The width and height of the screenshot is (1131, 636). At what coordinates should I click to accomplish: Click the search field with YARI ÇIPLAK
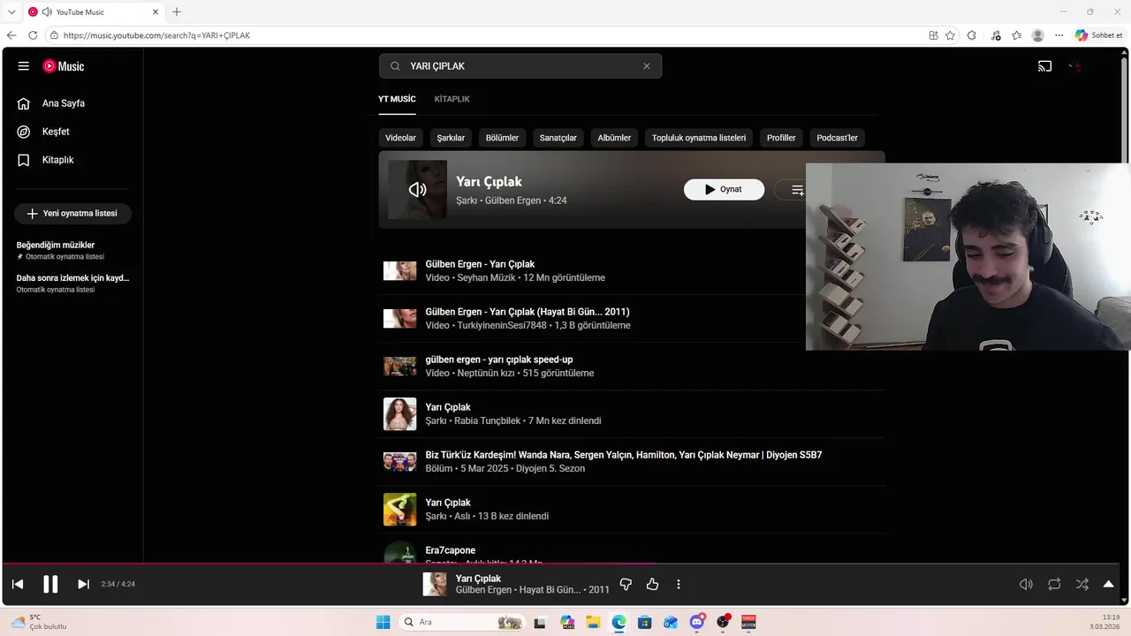(520, 66)
